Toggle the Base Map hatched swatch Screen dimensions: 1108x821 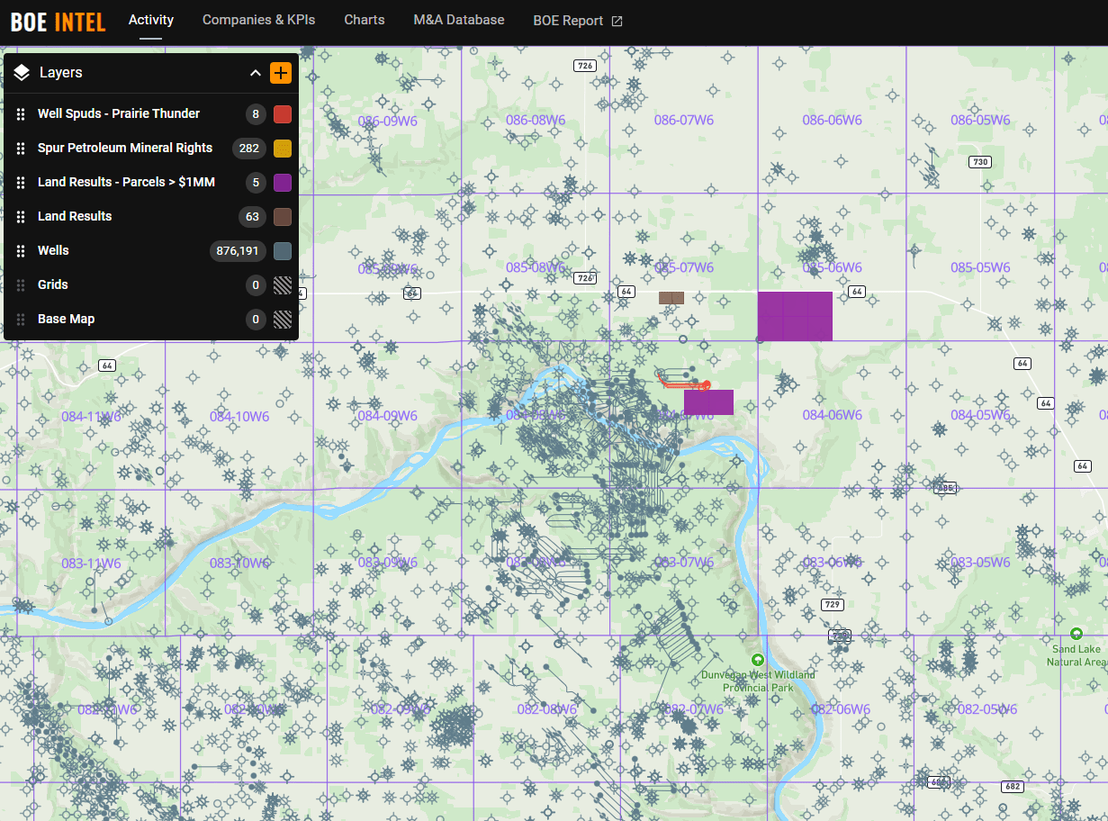[282, 320]
